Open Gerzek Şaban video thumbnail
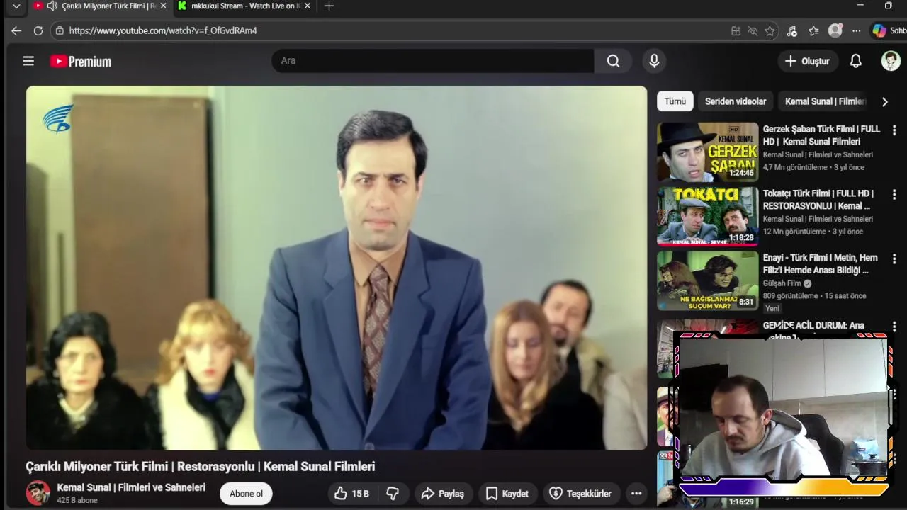 707,152
